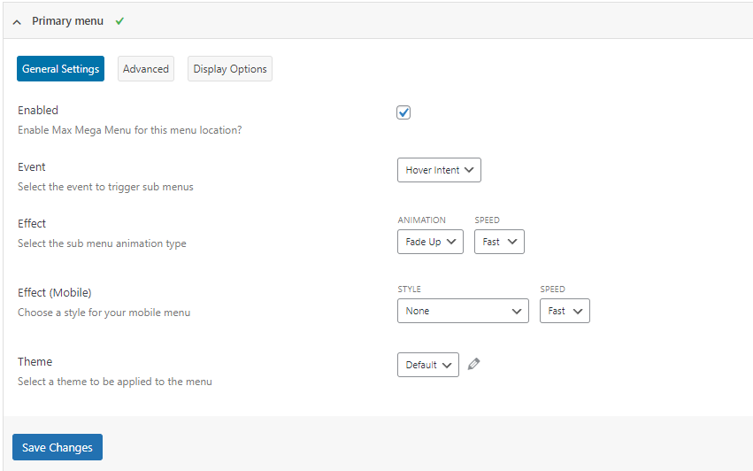The image size is (753, 471).
Task: Click the Enabled setting label
Action: pos(38,111)
